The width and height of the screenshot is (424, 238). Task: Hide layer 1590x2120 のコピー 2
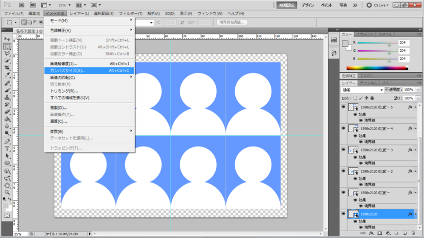click(343, 171)
